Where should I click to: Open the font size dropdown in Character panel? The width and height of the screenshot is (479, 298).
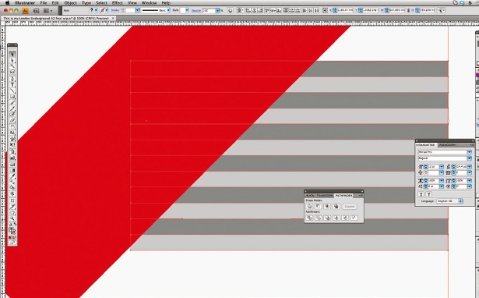click(x=442, y=166)
